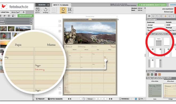
Task: Click the tab icon next to MotionType
Action: [23, 12]
